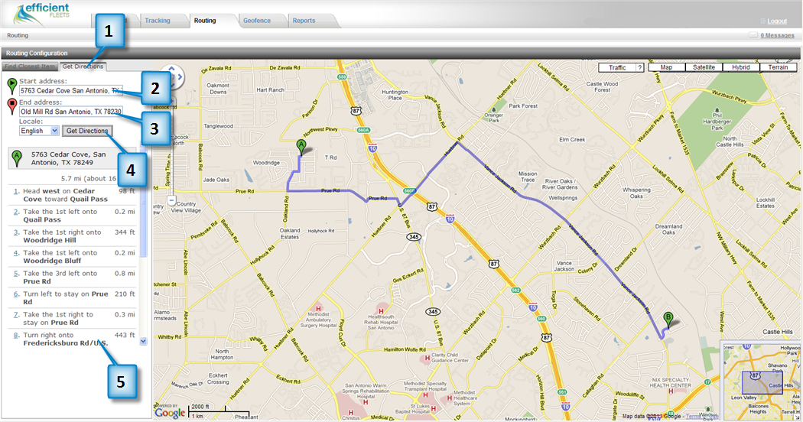Click direction step 5 onto Prue Rd
803x422 pixels.
coord(72,277)
